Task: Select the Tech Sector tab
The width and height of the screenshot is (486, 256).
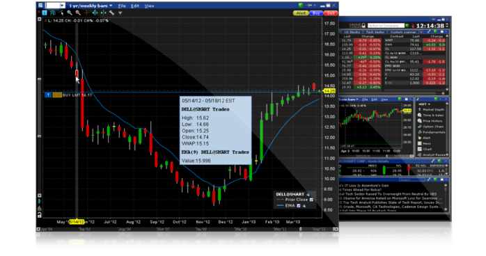Action: 375,32
